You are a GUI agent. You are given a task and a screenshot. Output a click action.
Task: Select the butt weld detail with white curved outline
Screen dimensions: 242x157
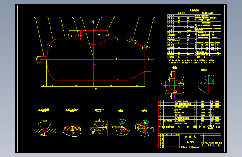pos(72,131)
